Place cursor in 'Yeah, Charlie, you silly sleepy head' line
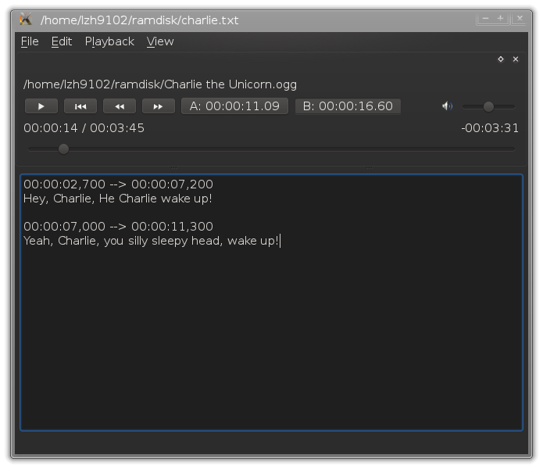This screenshot has width=543, height=469. click(x=151, y=241)
